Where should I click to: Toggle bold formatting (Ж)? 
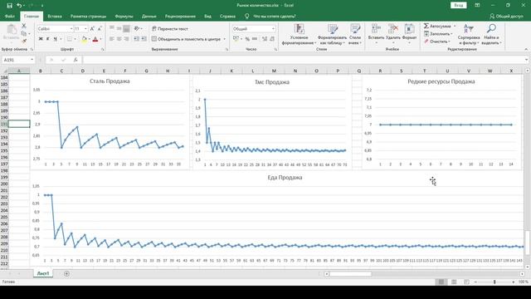pyautogui.click(x=41, y=39)
